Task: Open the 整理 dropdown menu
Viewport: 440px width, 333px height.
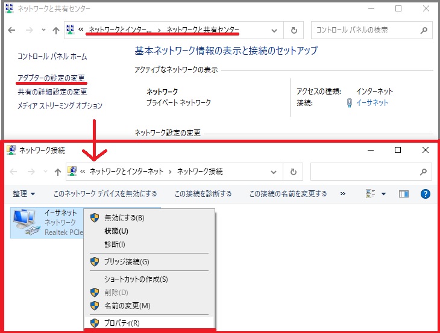Action: [24, 194]
